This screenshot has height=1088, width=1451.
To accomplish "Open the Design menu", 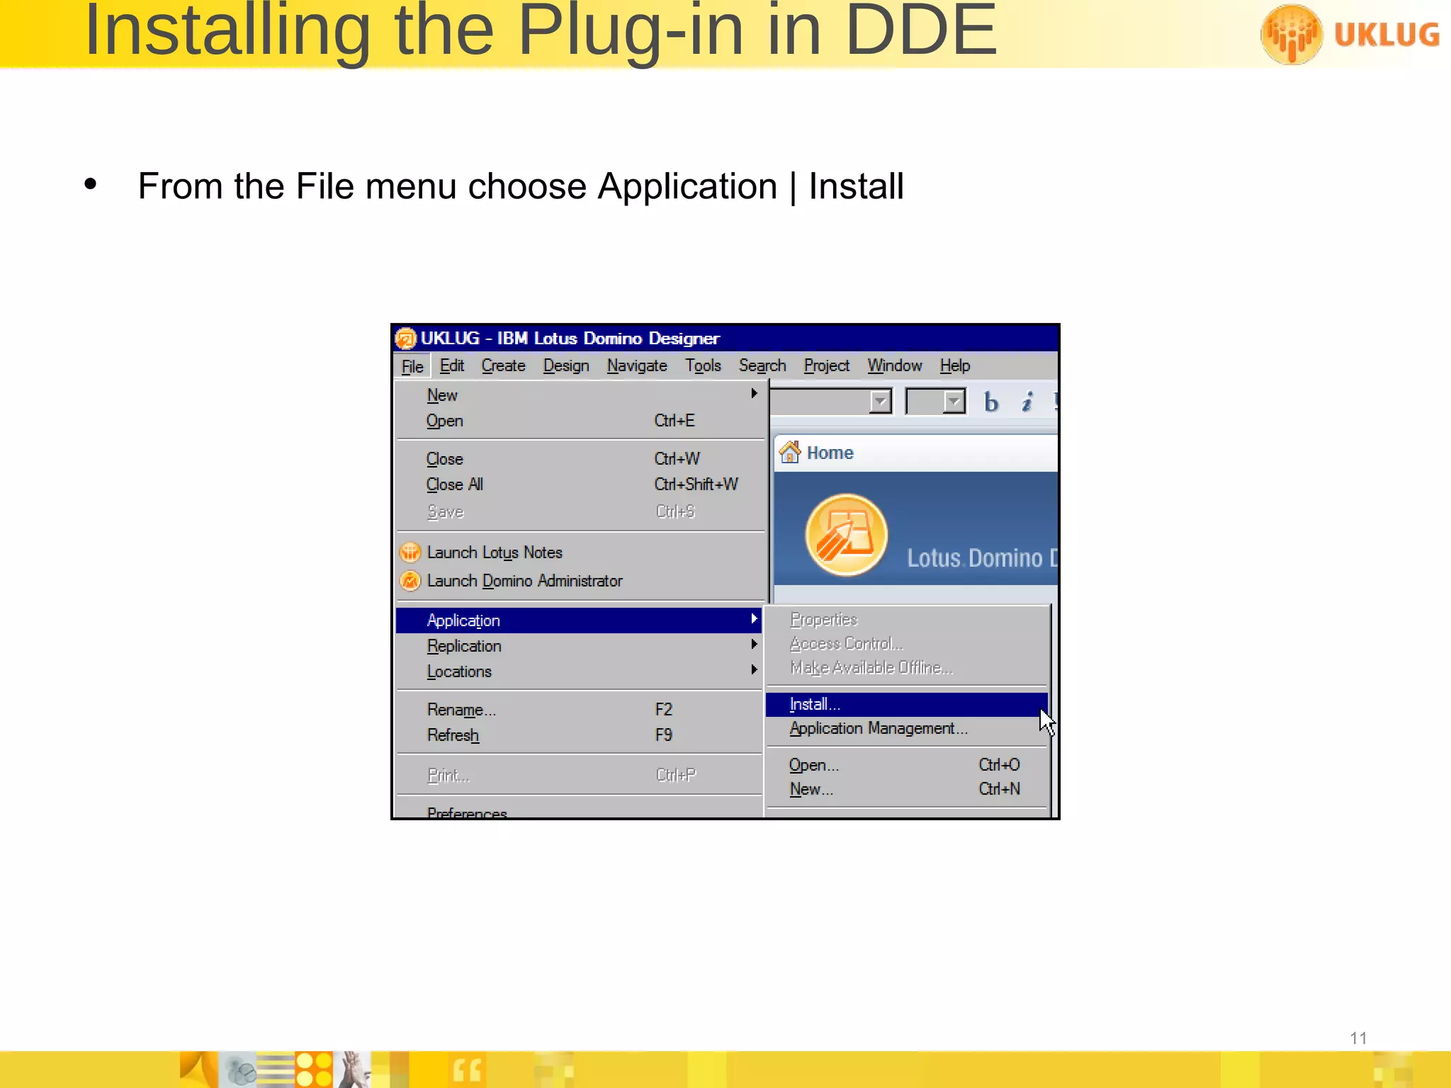I will tap(566, 365).
